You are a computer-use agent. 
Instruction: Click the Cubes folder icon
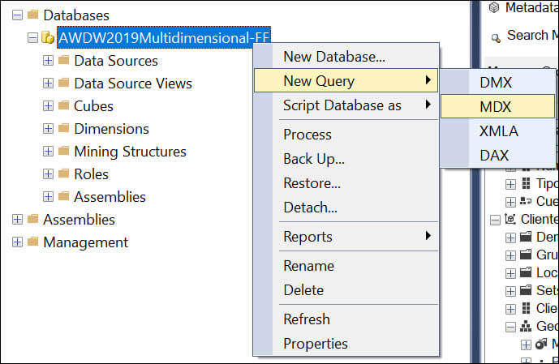click(x=63, y=105)
